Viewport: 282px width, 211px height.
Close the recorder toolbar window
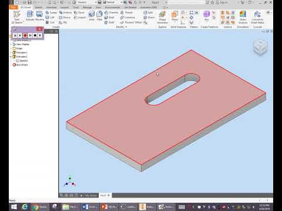coord(39,29)
